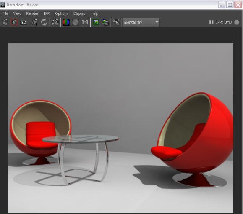243x214 pixels.
Task: Open the render diagnostics icon before renderer dropdown
Action: (x=116, y=22)
